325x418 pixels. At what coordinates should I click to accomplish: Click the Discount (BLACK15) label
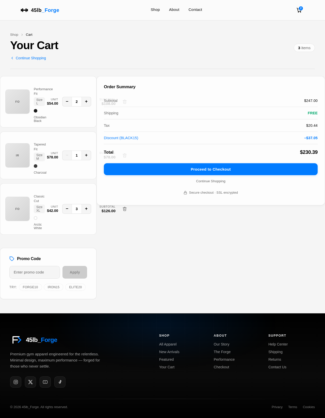click(x=121, y=138)
